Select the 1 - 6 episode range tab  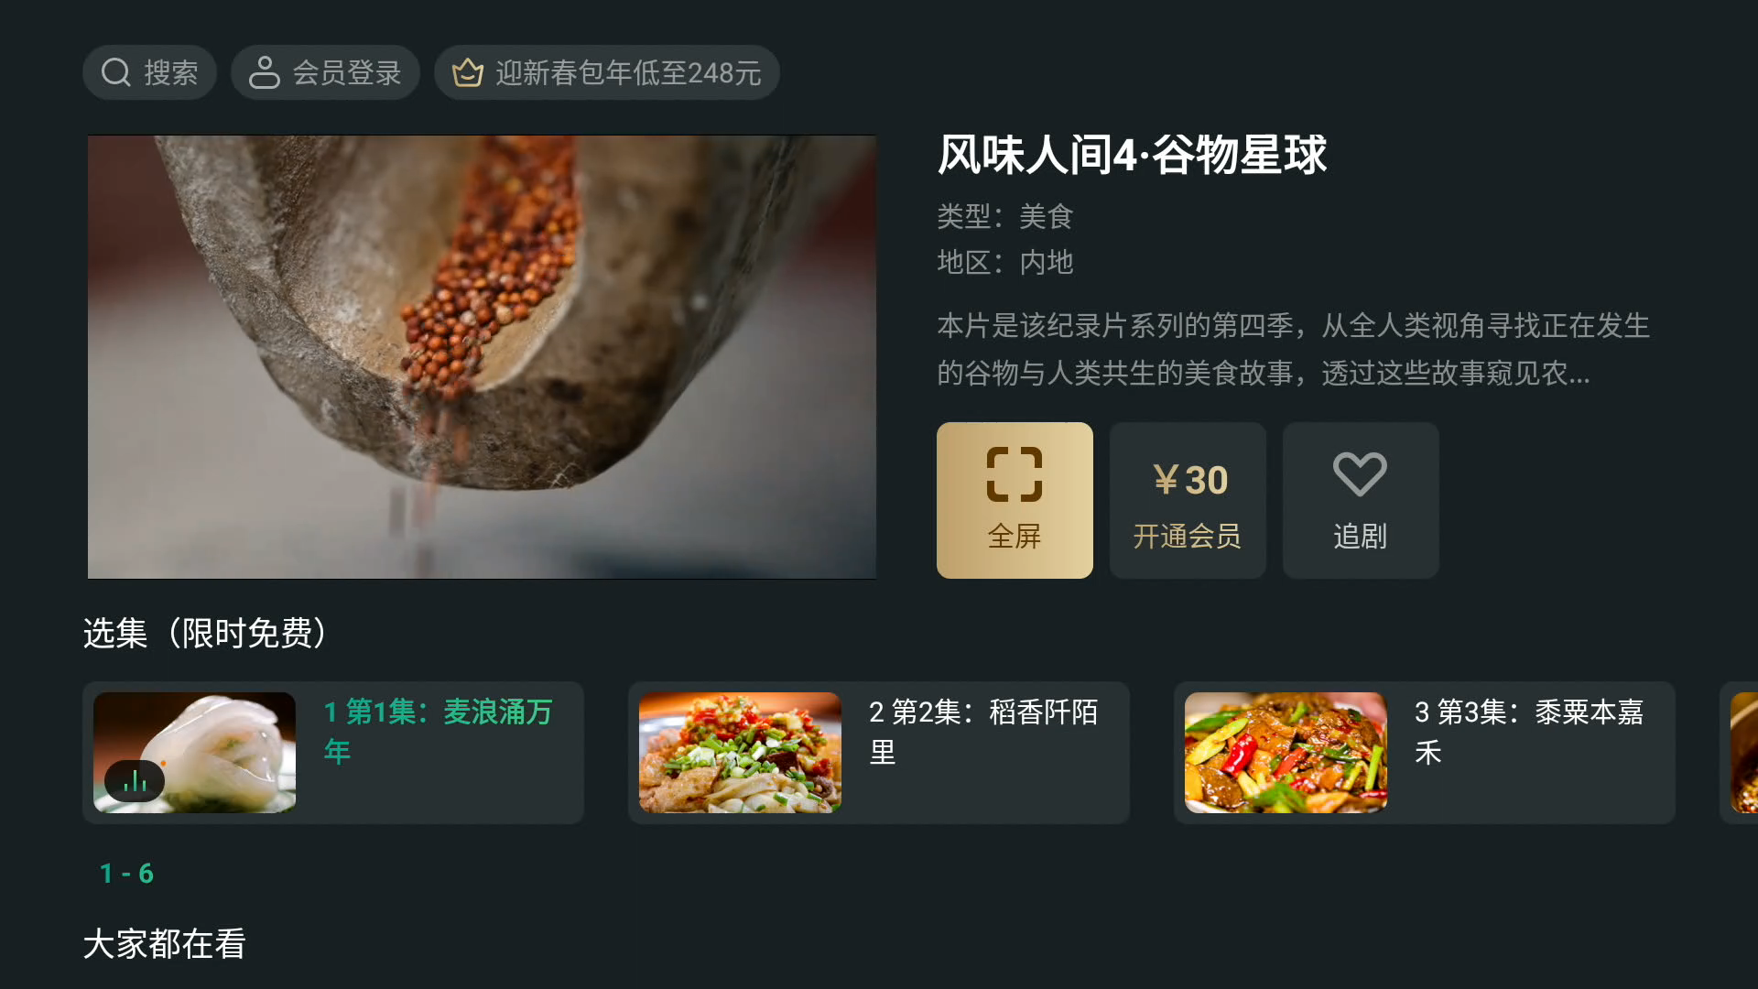coord(126,874)
